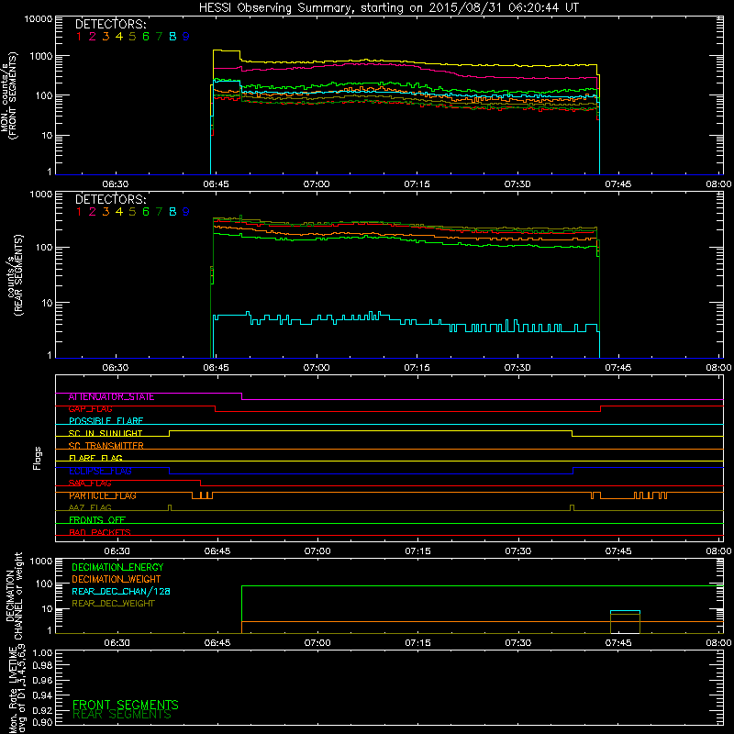
Task: Click the FRONT SEGMENTS livetime legend text
Action: 126,705
